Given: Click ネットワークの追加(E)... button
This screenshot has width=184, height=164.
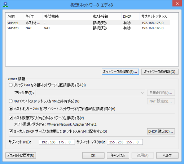Looking at the screenshot, I should (x=120, y=72).
